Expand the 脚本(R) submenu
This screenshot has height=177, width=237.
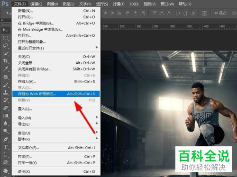click(x=56, y=139)
